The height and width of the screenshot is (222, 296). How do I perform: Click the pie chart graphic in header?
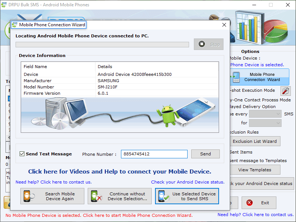pyautogui.click(x=276, y=31)
